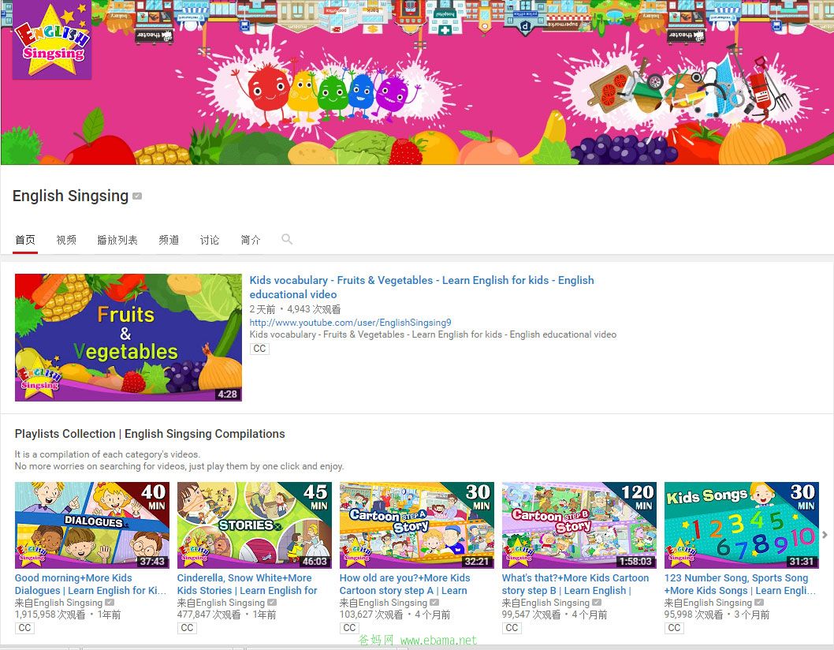This screenshot has width=834, height=650.
Task: Open Cinderella, Snow White+More Kids Stories title
Action: [x=248, y=584]
